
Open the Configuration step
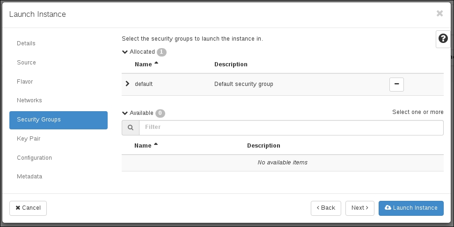tap(34, 158)
